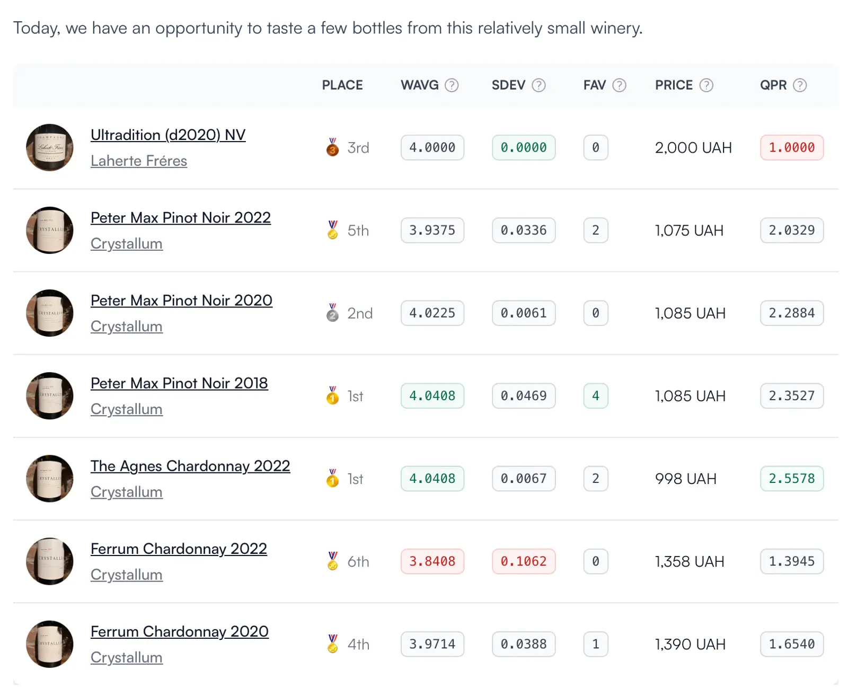Open Peter Max Pinot Noir 2020 page
Image resolution: width=848 pixels, height=687 pixels.
coord(181,301)
